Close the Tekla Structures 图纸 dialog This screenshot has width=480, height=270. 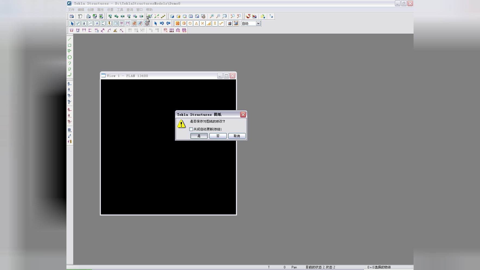[243, 114]
